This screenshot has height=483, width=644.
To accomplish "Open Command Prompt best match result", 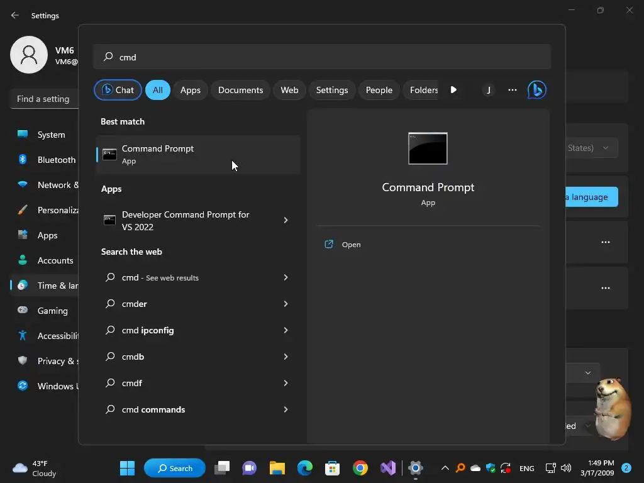I will coord(198,155).
